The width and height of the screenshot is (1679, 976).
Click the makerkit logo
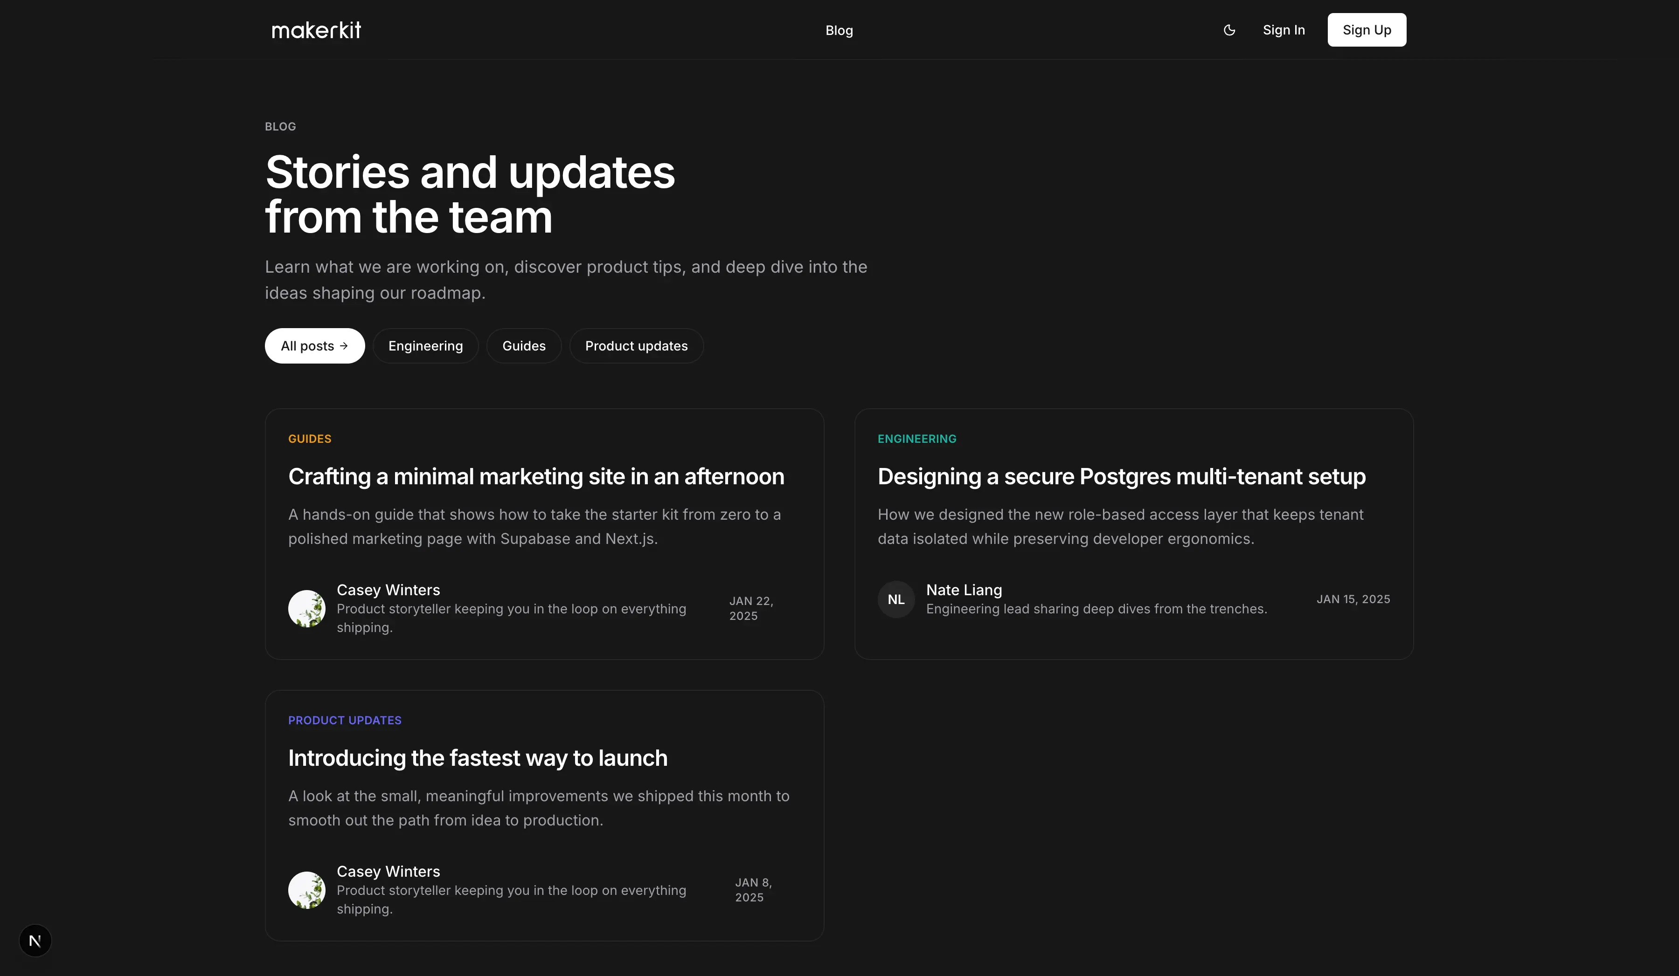tap(316, 29)
